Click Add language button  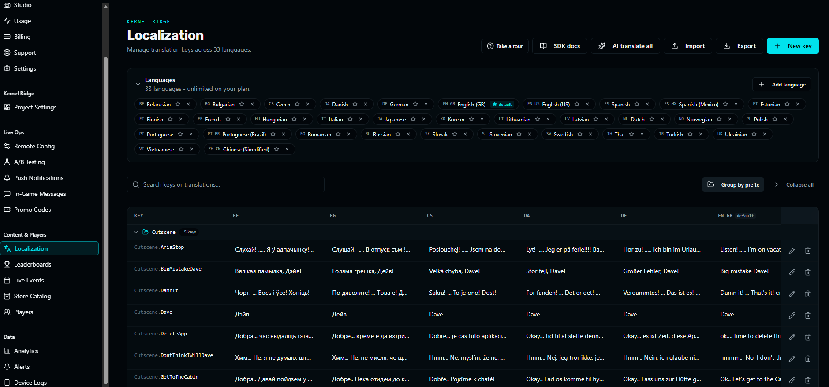pyautogui.click(x=782, y=84)
